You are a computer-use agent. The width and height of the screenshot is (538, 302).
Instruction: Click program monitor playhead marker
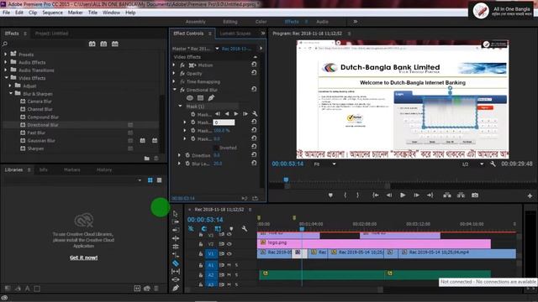click(x=286, y=180)
